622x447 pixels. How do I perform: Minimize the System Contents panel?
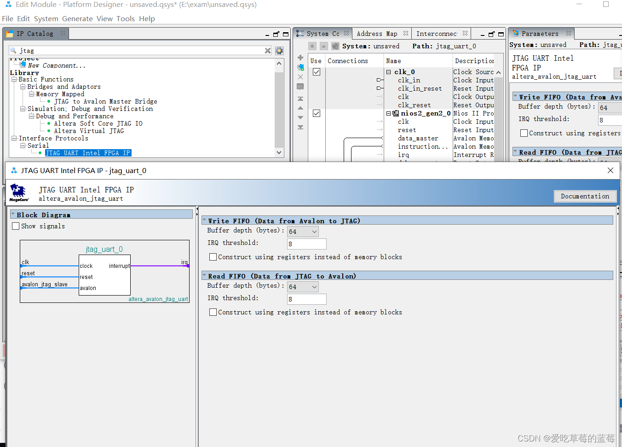point(483,35)
